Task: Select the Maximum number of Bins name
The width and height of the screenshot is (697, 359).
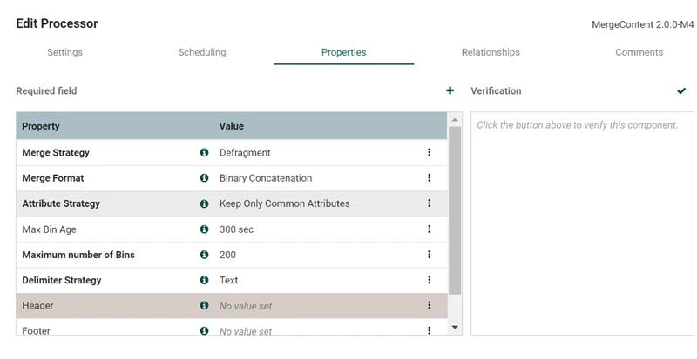Action: [78, 255]
